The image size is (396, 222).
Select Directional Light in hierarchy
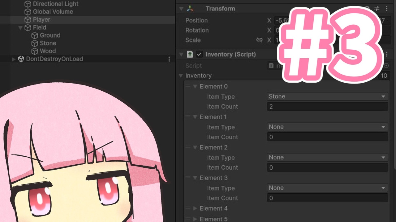pyautogui.click(x=56, y=4)
